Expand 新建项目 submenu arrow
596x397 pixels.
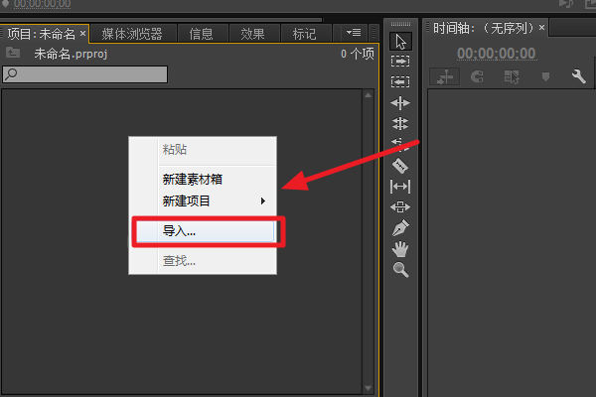(x=262, y=200)
